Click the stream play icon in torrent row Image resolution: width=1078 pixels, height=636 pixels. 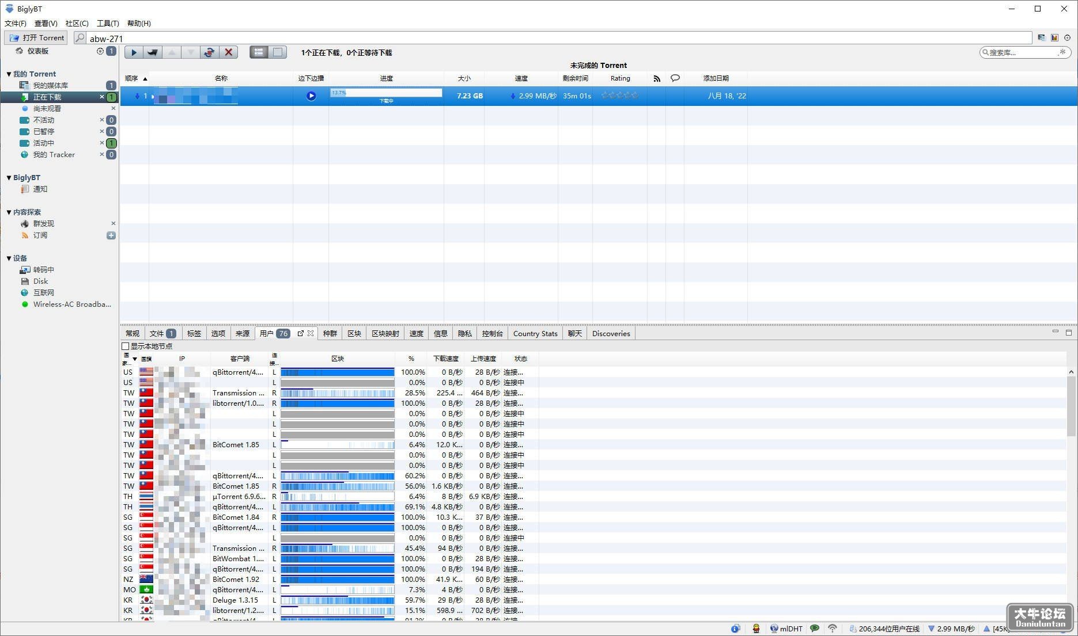311,96
